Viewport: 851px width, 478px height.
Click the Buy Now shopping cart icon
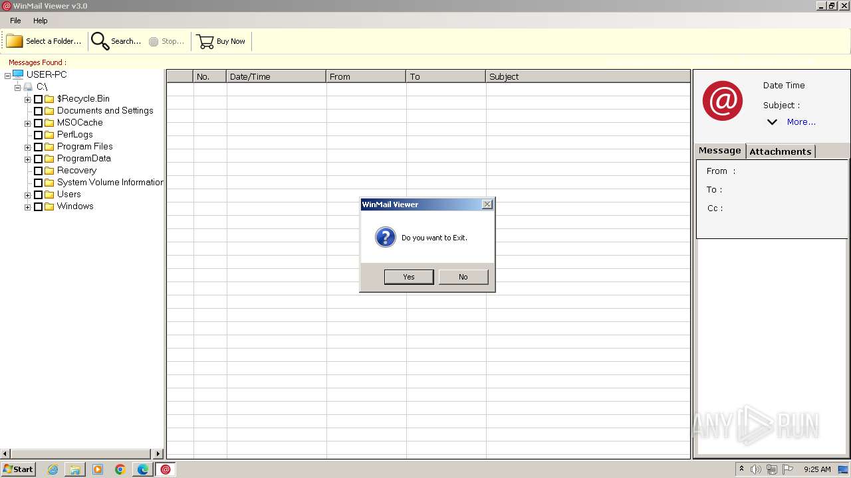pyautogui.click(x=205, y=41)
